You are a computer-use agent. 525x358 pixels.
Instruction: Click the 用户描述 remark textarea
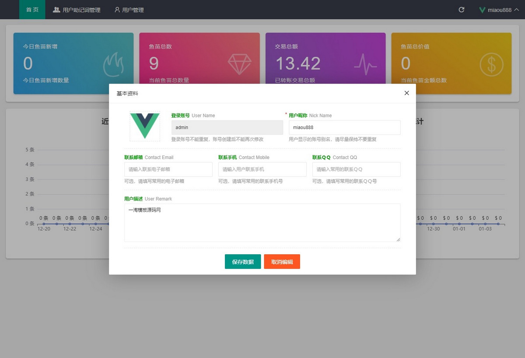262,222
